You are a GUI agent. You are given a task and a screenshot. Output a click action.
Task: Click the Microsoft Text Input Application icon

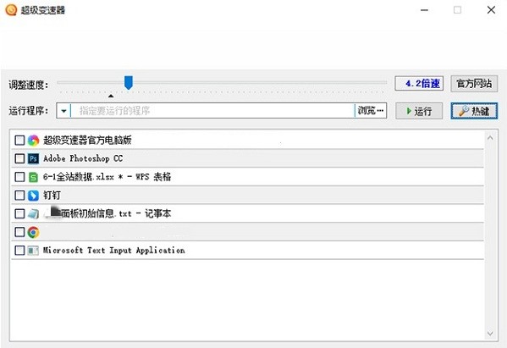[x=33, y=251]
